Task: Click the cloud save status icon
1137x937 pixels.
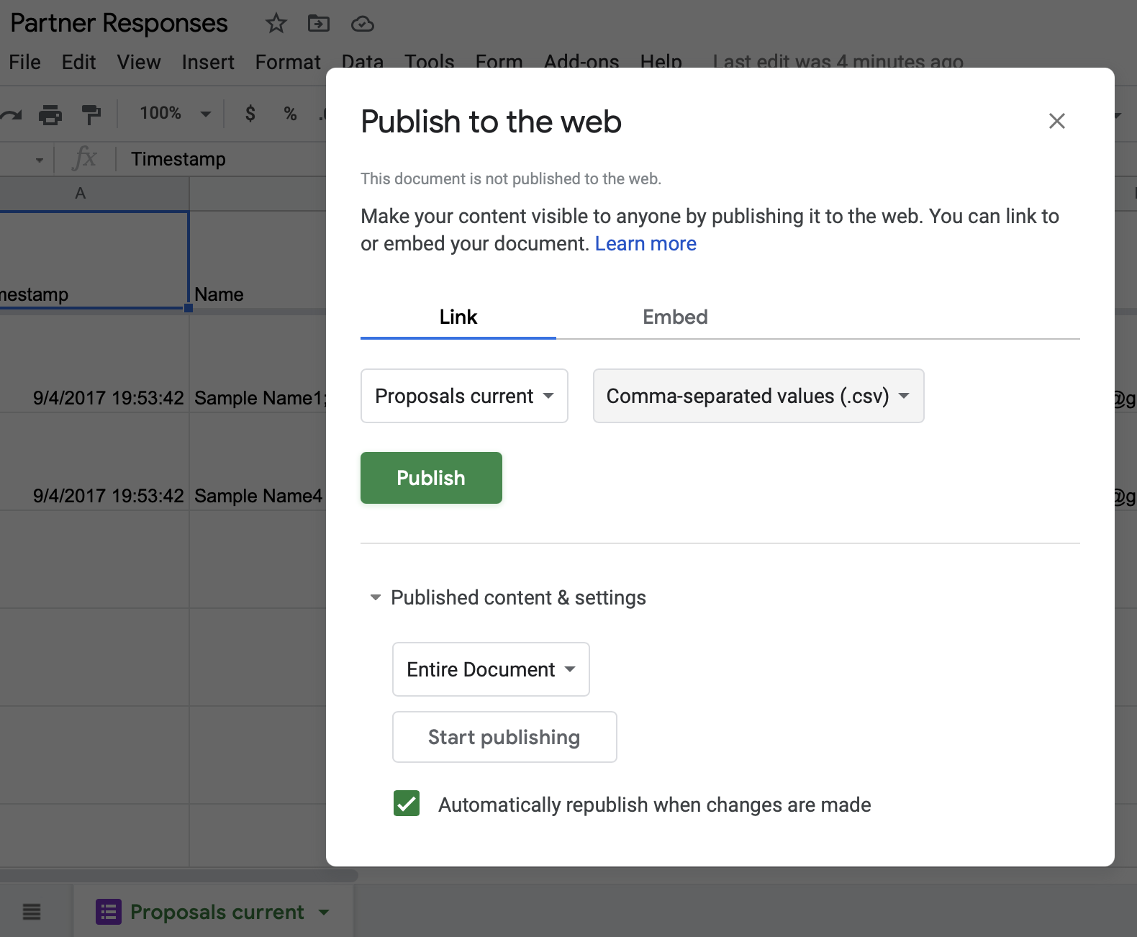Action: tap(362, 24)
